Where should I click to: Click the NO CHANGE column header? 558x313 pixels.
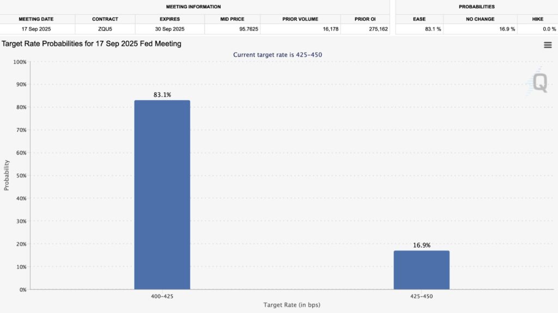click(480, 19)
